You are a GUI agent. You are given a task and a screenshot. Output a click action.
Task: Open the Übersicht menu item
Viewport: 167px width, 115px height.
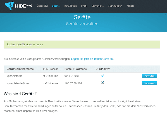(42, 6)
